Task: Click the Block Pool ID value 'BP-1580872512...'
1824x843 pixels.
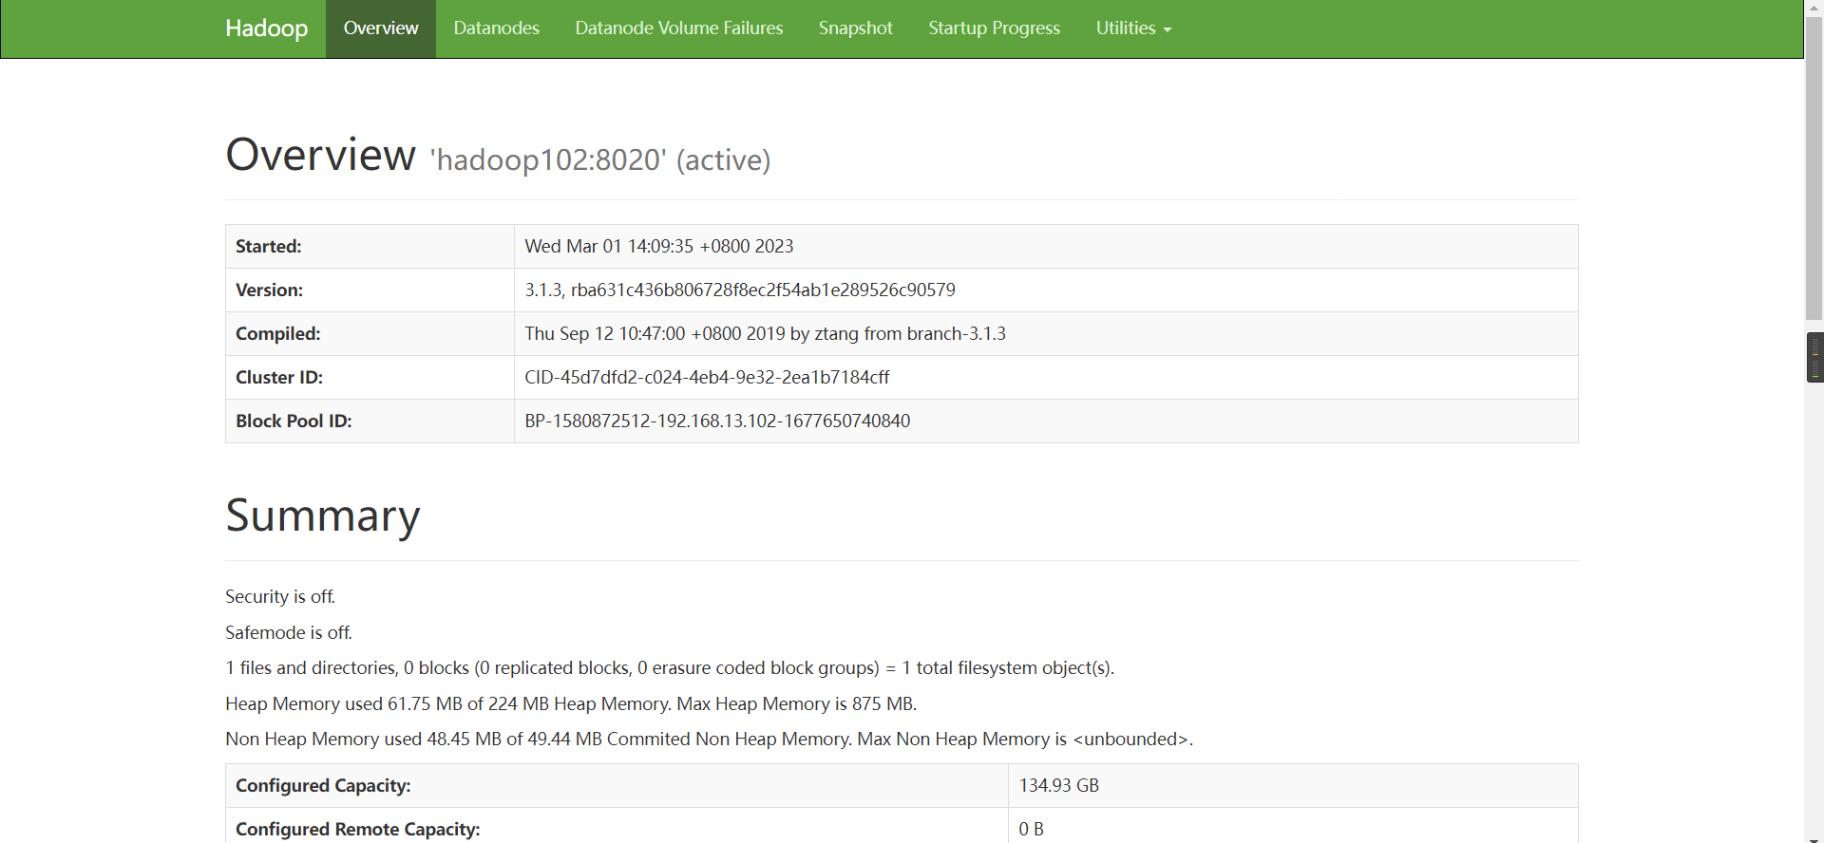Action: (717, 421)
